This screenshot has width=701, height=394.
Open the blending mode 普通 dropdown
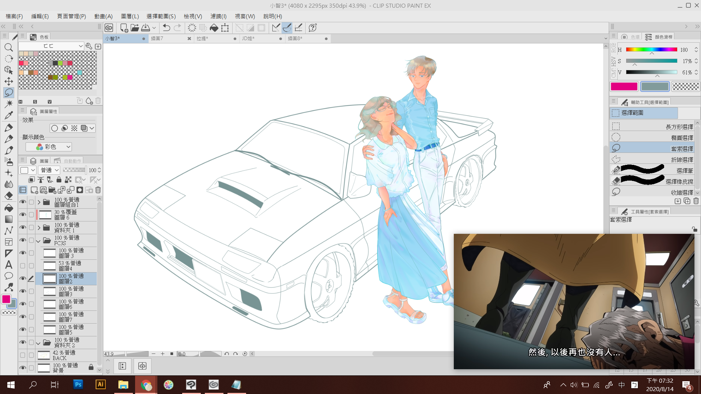(49, 170)
